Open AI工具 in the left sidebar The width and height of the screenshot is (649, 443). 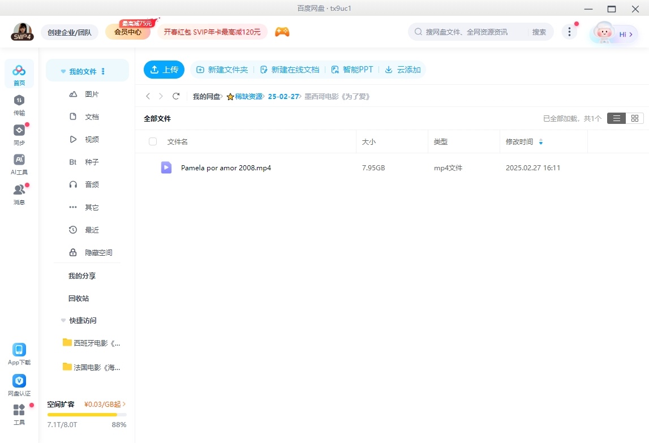pos(19,160)
